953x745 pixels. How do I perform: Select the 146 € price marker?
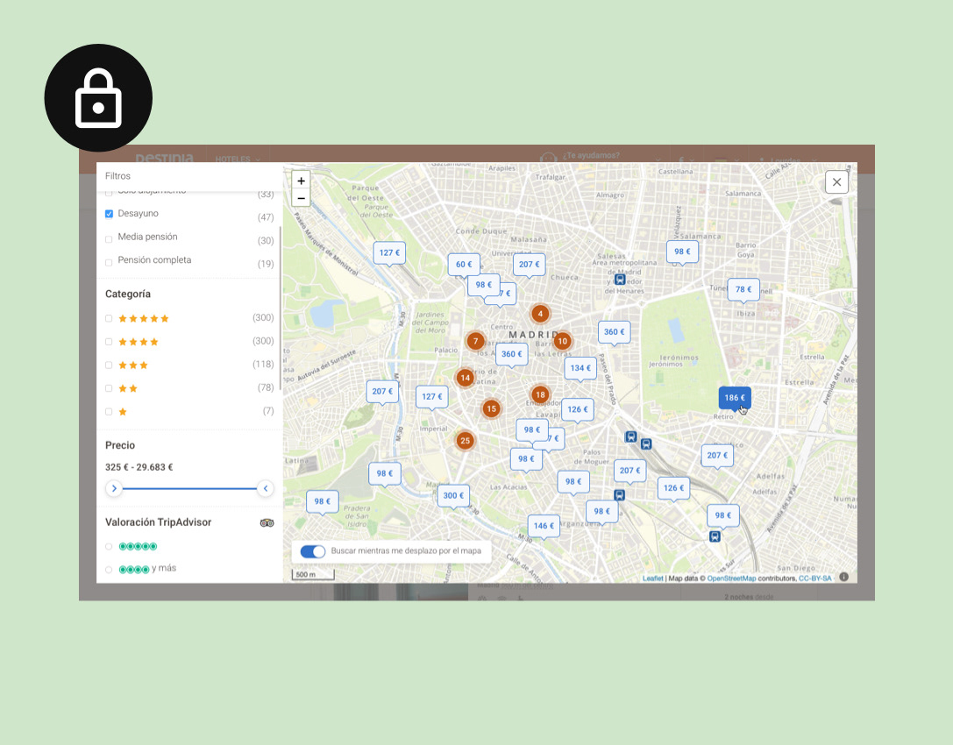pos(544,526)
